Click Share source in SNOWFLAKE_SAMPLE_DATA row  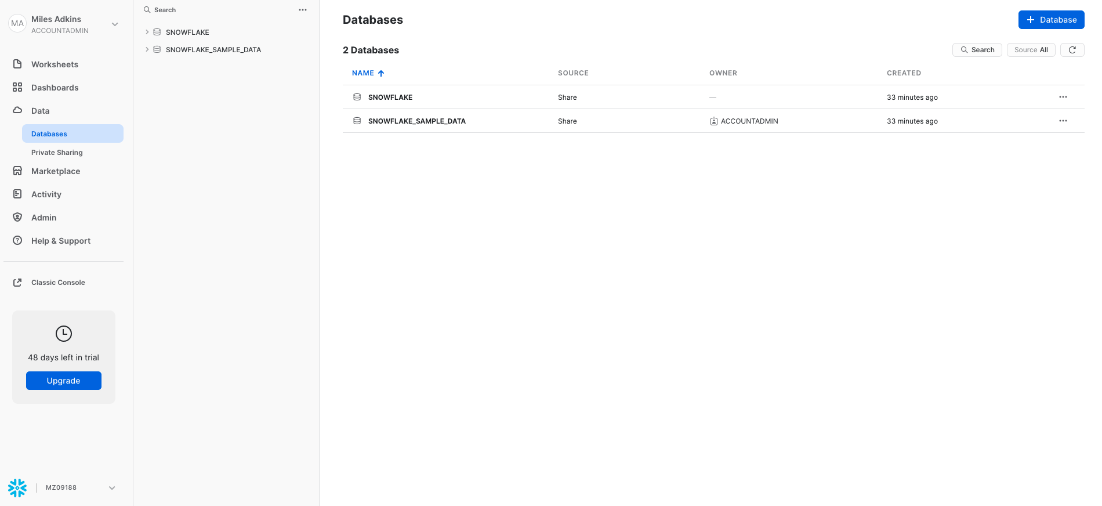coord(567,121)
